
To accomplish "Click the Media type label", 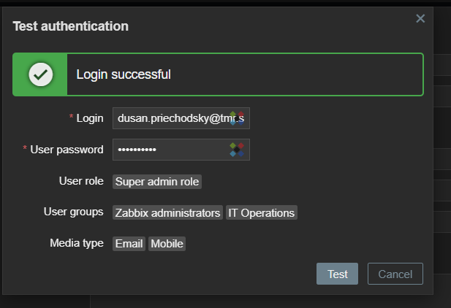I will click(77, 244).
